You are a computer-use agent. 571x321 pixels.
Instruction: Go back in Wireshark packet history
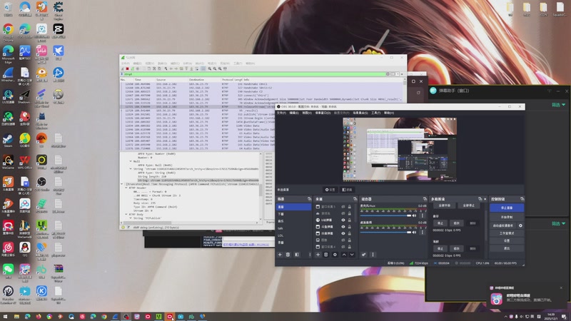tap(171, 68)
